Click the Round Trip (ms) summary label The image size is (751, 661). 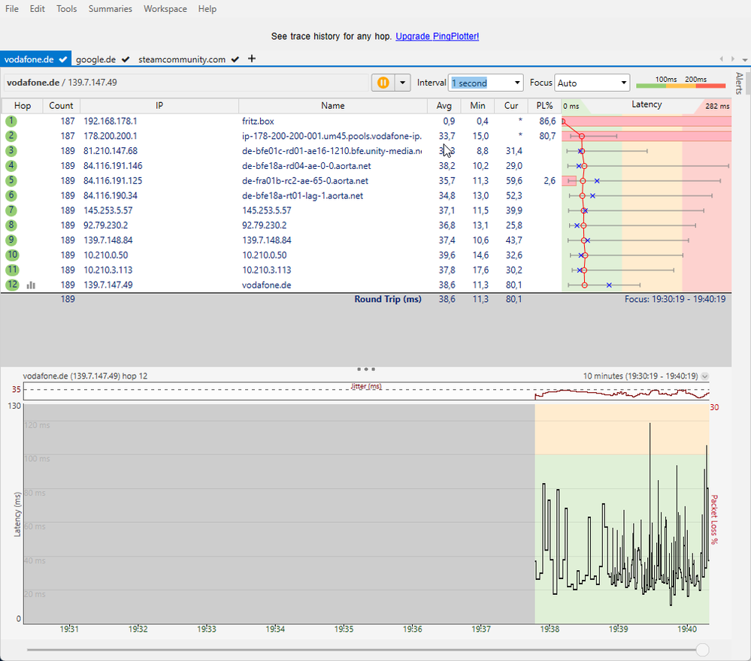pos(388,299)
